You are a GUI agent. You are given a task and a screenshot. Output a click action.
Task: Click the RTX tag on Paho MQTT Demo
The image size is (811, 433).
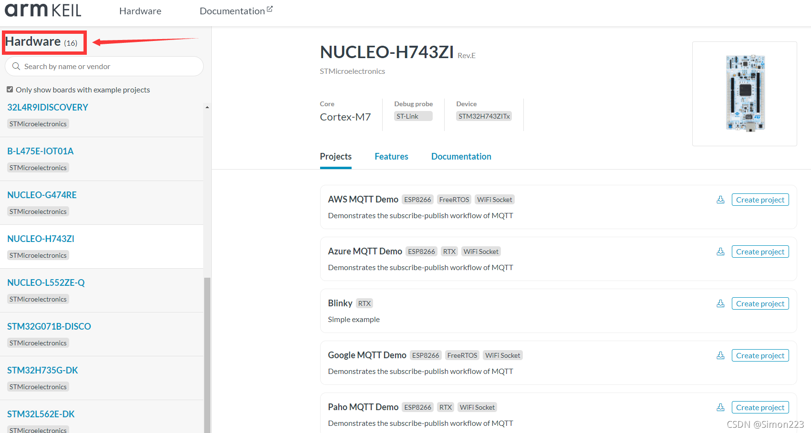point(446,407)
